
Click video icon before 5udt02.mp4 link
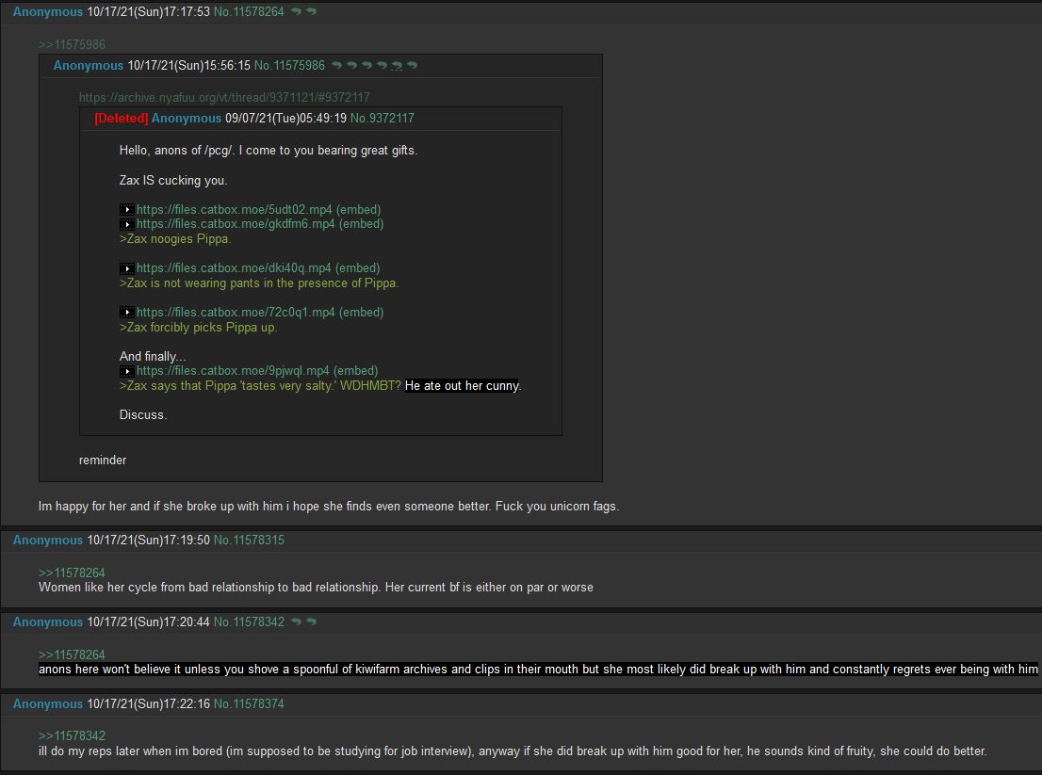click(x=127, y=210)
